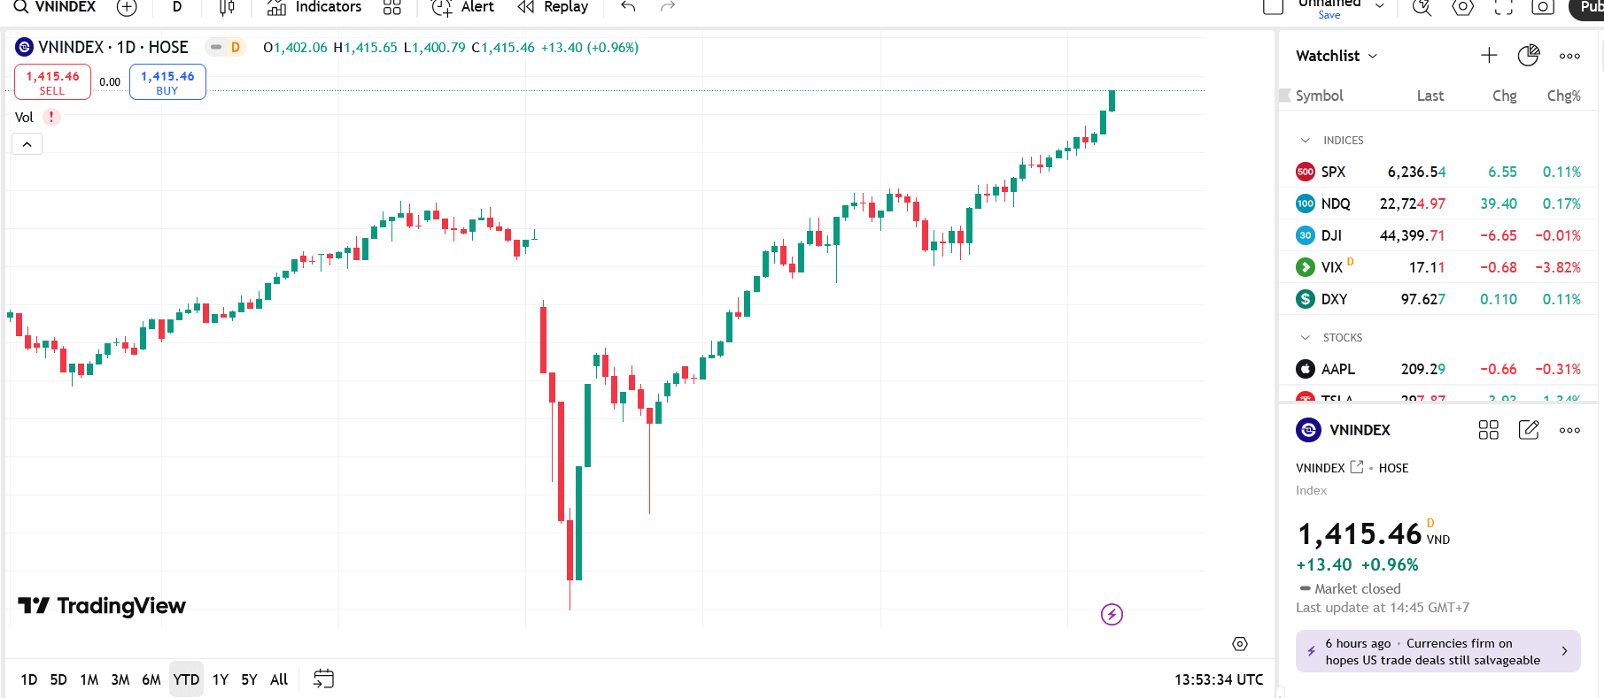This screenshot has width=1604, height=698.
Task: Toggle the Unnamed layout checkbox square
Action: pyautogui.click(x=1273, y=7)
